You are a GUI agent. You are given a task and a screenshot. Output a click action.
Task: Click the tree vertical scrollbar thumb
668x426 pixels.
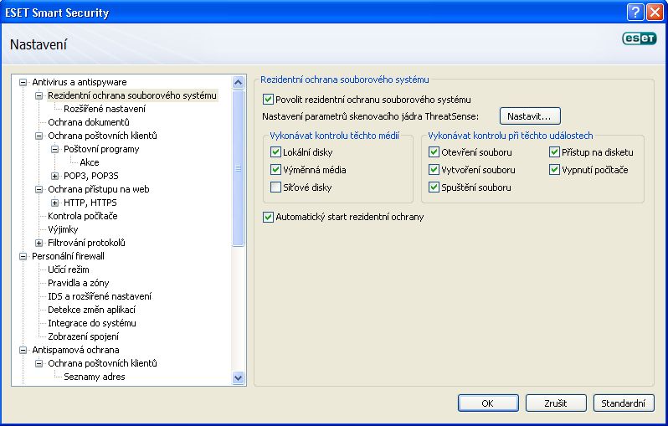238,168
